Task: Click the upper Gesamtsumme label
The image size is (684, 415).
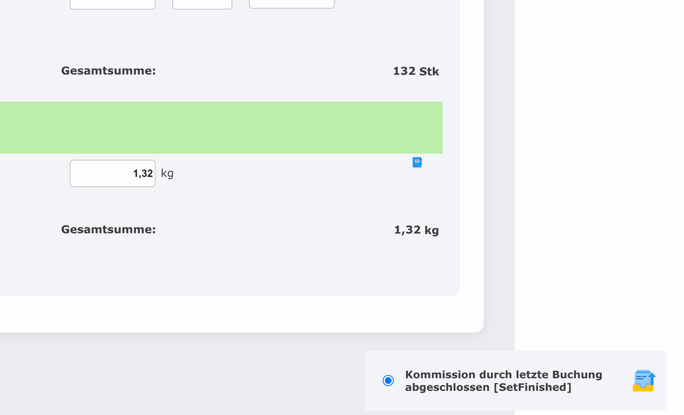Action: [108, 71]
